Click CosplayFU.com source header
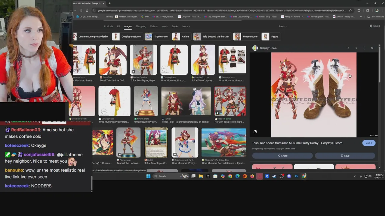385x216 pixels. pyautogui.click(x=265, y=48)
